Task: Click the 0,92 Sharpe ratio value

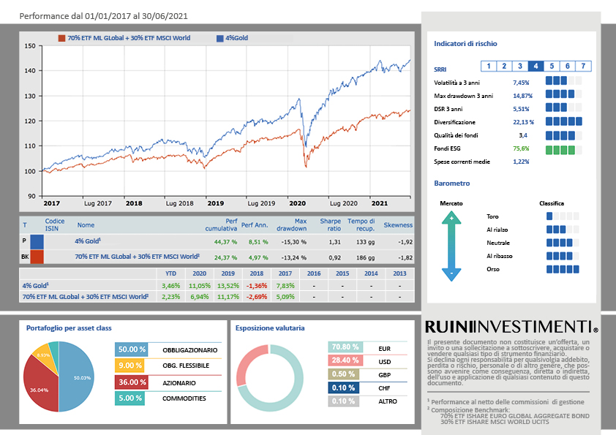Action: click(x=335, y=257)
